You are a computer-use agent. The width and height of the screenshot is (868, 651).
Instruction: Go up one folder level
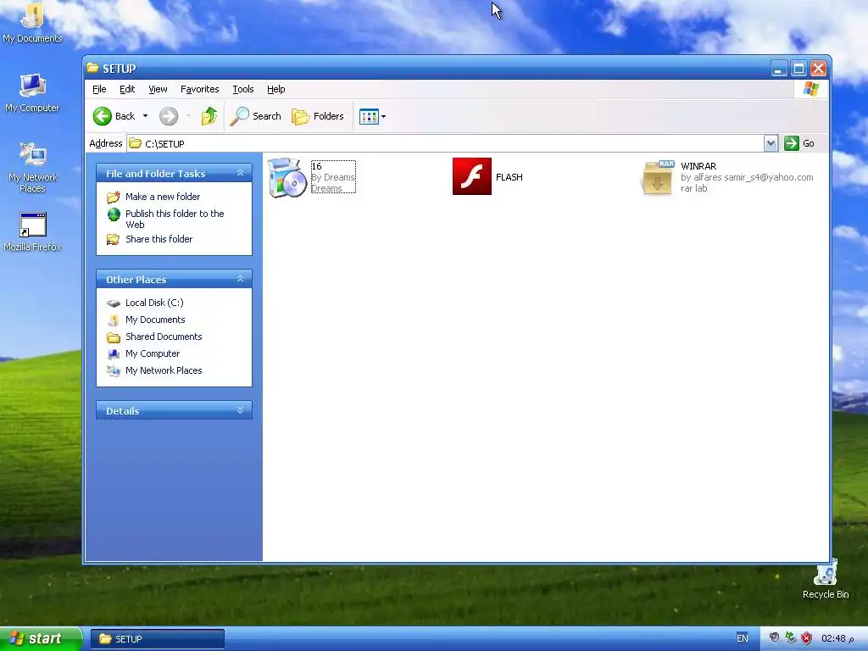click(209, 116)
